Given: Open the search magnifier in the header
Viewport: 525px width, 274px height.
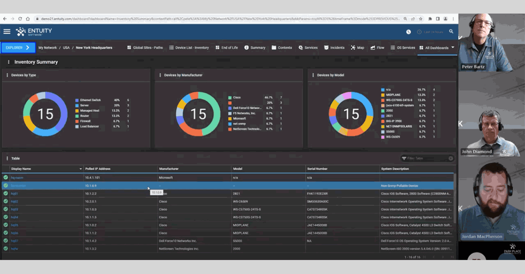Looking at the screenshot, I should [x=451, y=31].
